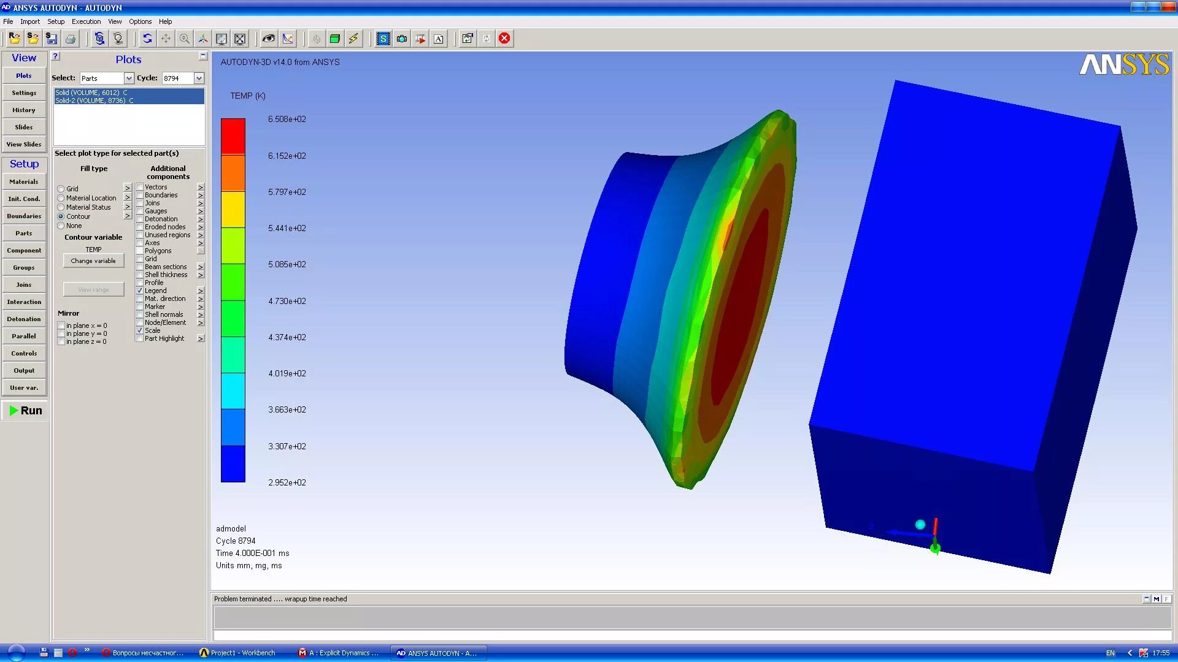
Task: Enable the Vectors component checkbox
Action: (x=139, y=187)
